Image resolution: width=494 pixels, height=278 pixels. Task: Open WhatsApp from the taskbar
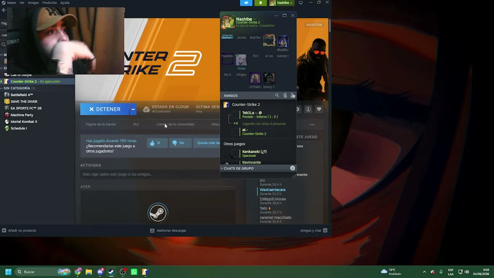click(x=134, y=272)
